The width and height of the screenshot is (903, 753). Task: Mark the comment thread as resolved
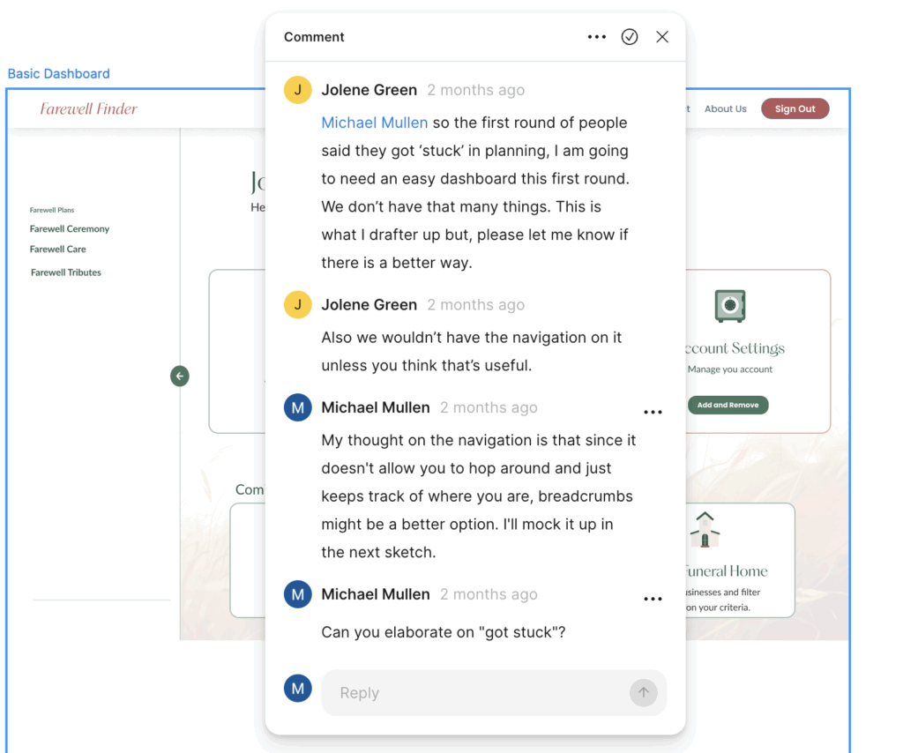coord(630,37)
